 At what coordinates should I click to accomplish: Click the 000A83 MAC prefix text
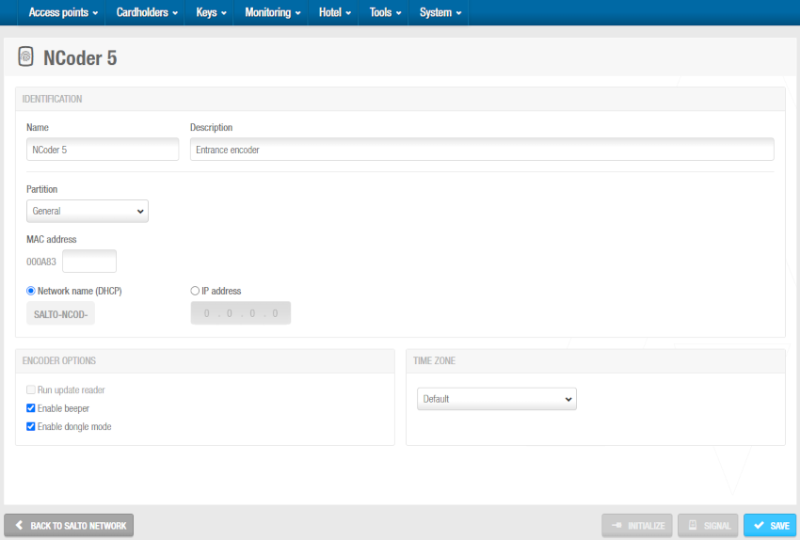pyautogui.click(x=41, y=262)
